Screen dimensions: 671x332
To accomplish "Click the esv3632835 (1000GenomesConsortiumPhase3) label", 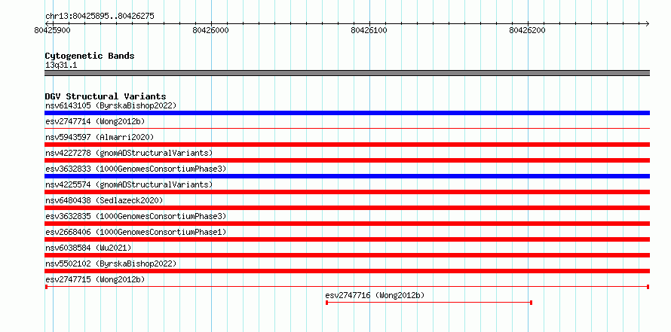I will point(136,216).
